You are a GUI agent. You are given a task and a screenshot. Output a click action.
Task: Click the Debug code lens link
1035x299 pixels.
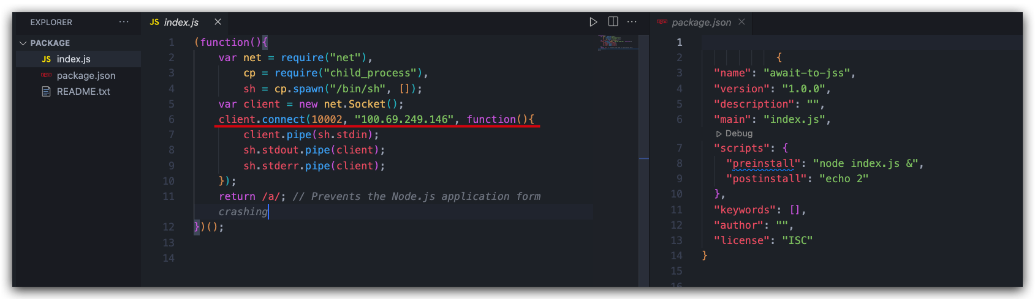[738, 133]
